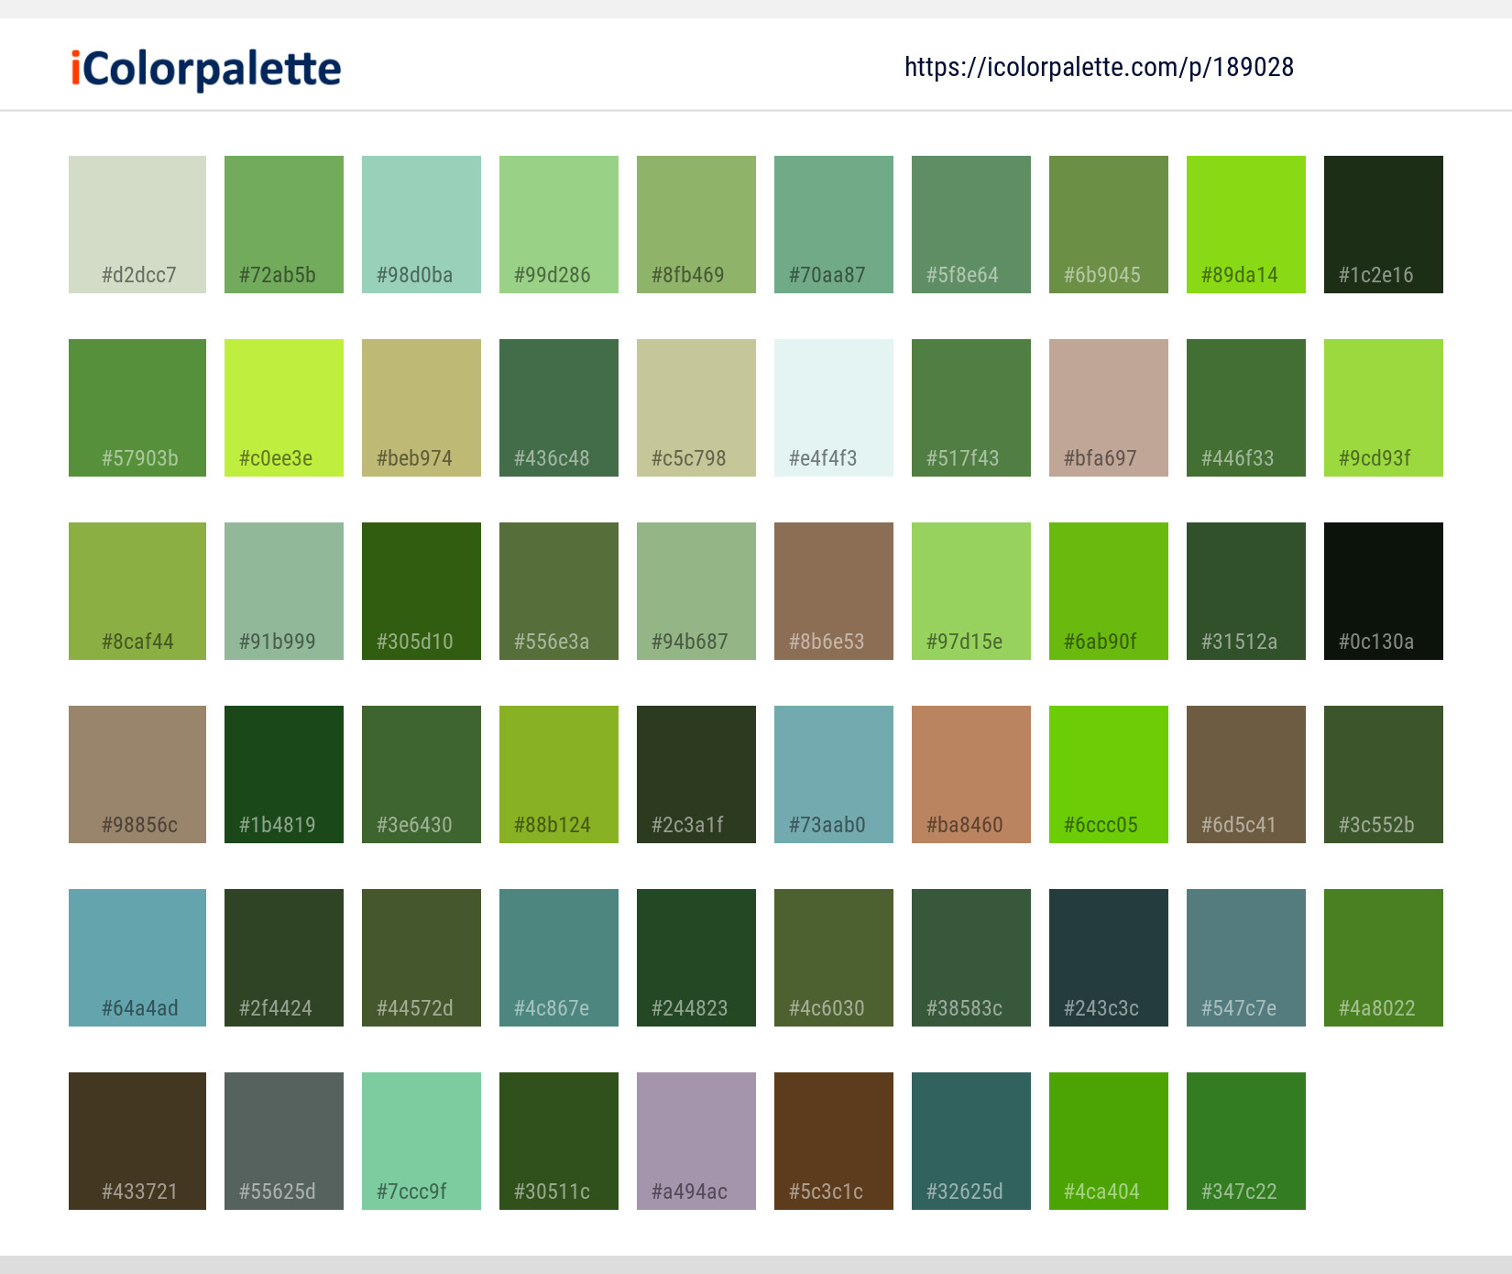Choose the #44572d swatch
This screenshot has width=1512, height=1274.
[422, 958]
